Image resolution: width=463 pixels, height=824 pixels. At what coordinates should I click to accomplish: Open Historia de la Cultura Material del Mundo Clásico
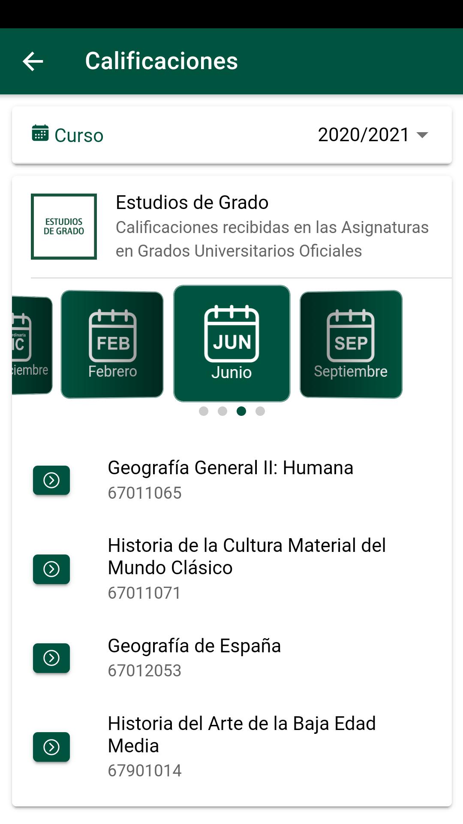tap(247, 557)
